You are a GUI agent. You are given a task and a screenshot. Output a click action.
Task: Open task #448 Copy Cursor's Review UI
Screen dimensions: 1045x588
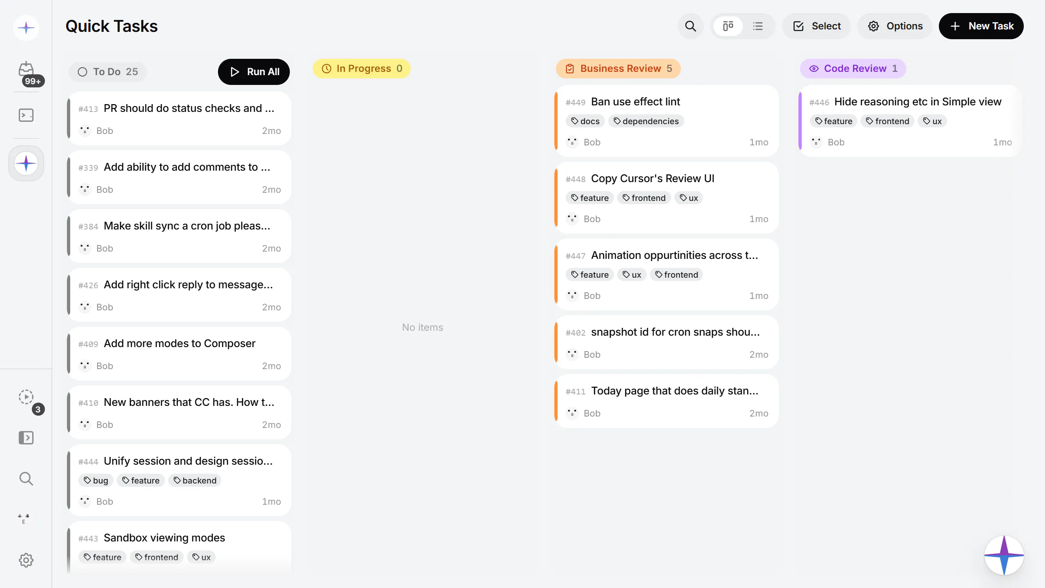coord(667,198)
